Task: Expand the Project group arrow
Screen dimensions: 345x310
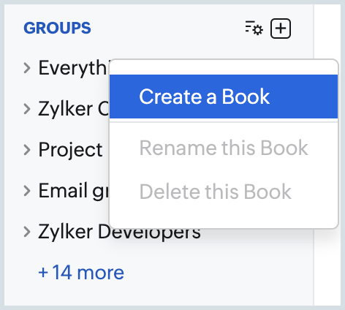Action: tap(27, 150)
